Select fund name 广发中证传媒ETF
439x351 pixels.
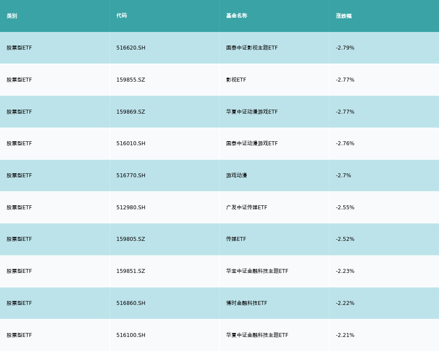[x=247, y=208]
